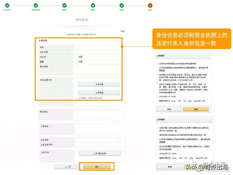Click the 身份证明文件 row label

(x=46, y=80)
